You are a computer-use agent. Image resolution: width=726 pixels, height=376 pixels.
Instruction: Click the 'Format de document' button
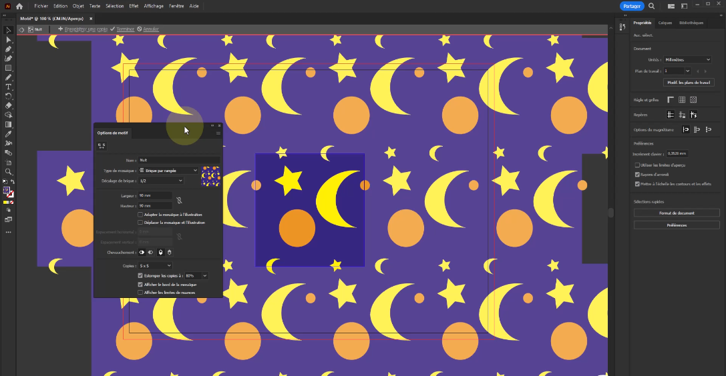pos(676,213)
